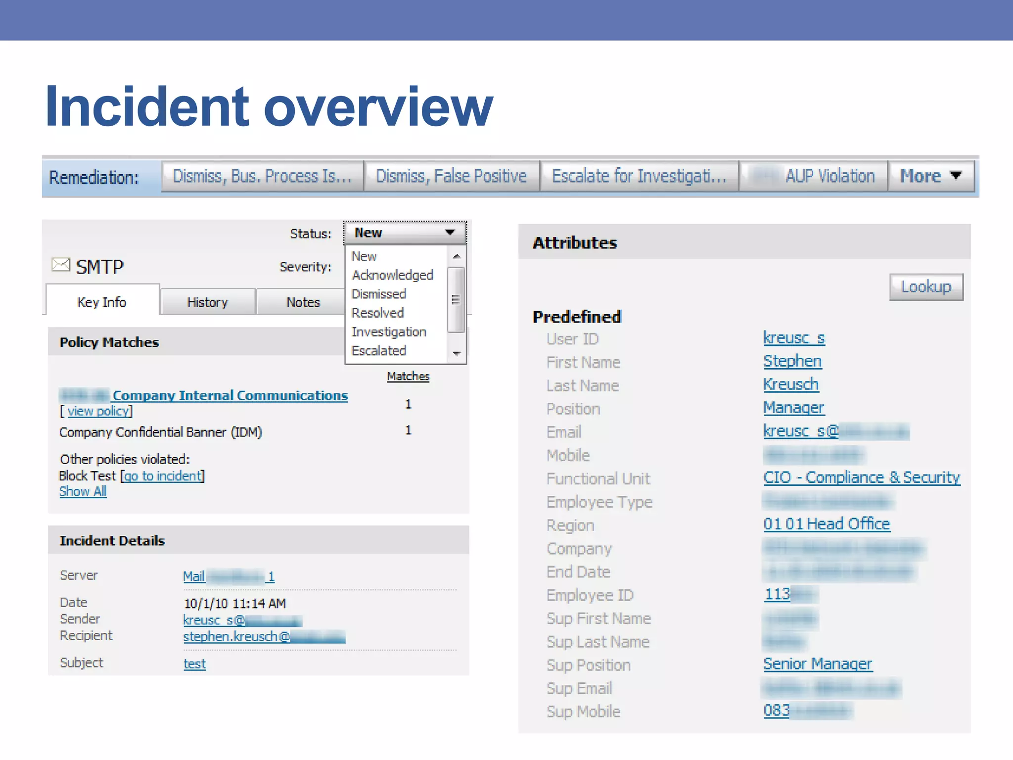1013x760 pixels.
Task: Click the Last Name value Kreusch
Action: 791,384
